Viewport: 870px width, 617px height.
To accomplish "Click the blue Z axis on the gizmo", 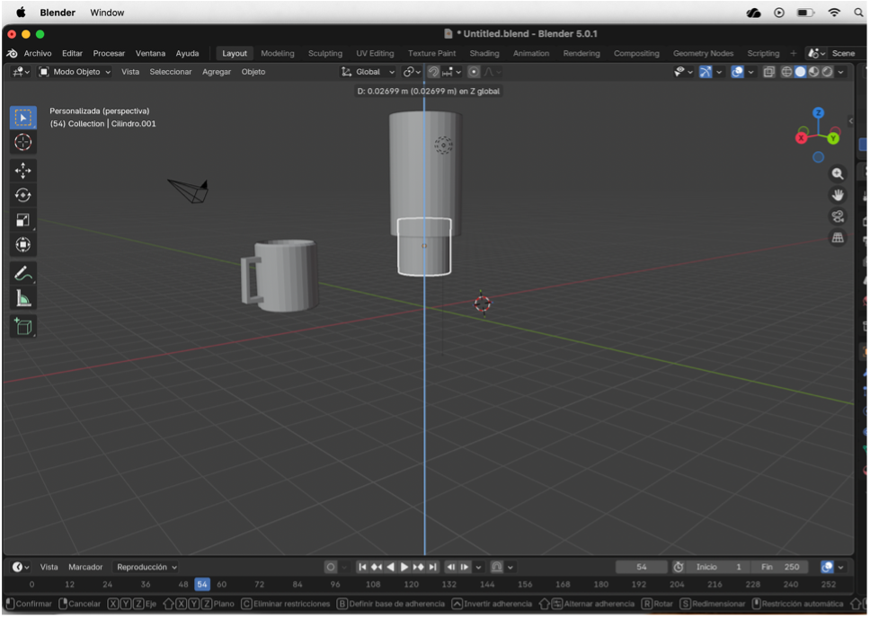I will [x=818, y=113].
